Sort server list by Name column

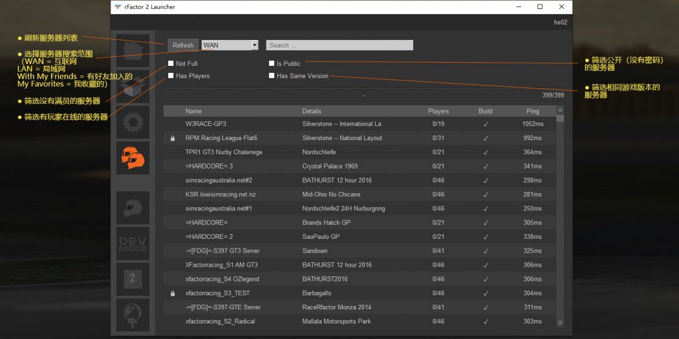click(x=193, y=111)
